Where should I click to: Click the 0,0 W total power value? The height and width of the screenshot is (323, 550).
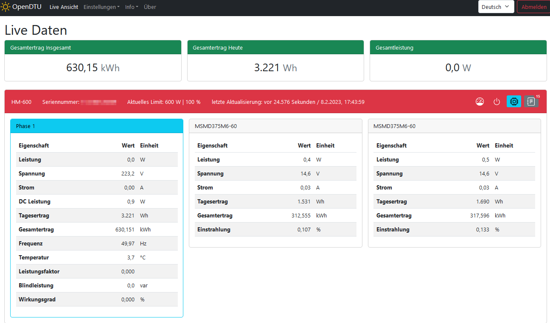click(458, 67)
